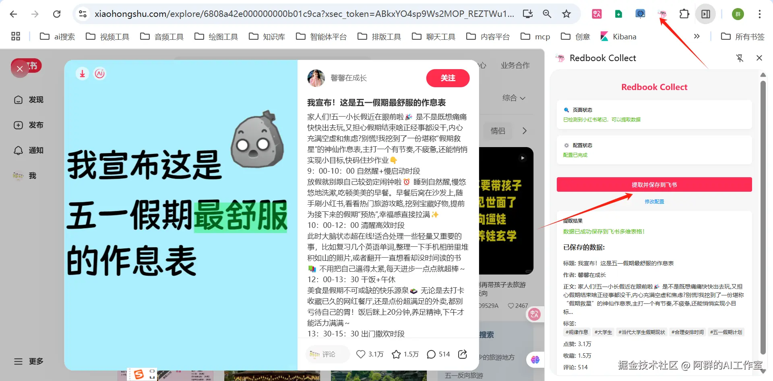Image resolution: width=773 pixels, height=381 pixels.
Task: Share the note with the share icon
Action: [463, 354]
